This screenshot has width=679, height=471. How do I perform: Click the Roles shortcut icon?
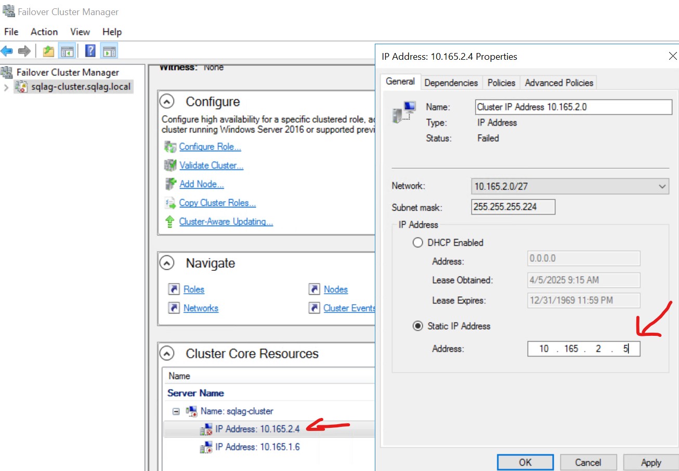(x=174, y=289)
